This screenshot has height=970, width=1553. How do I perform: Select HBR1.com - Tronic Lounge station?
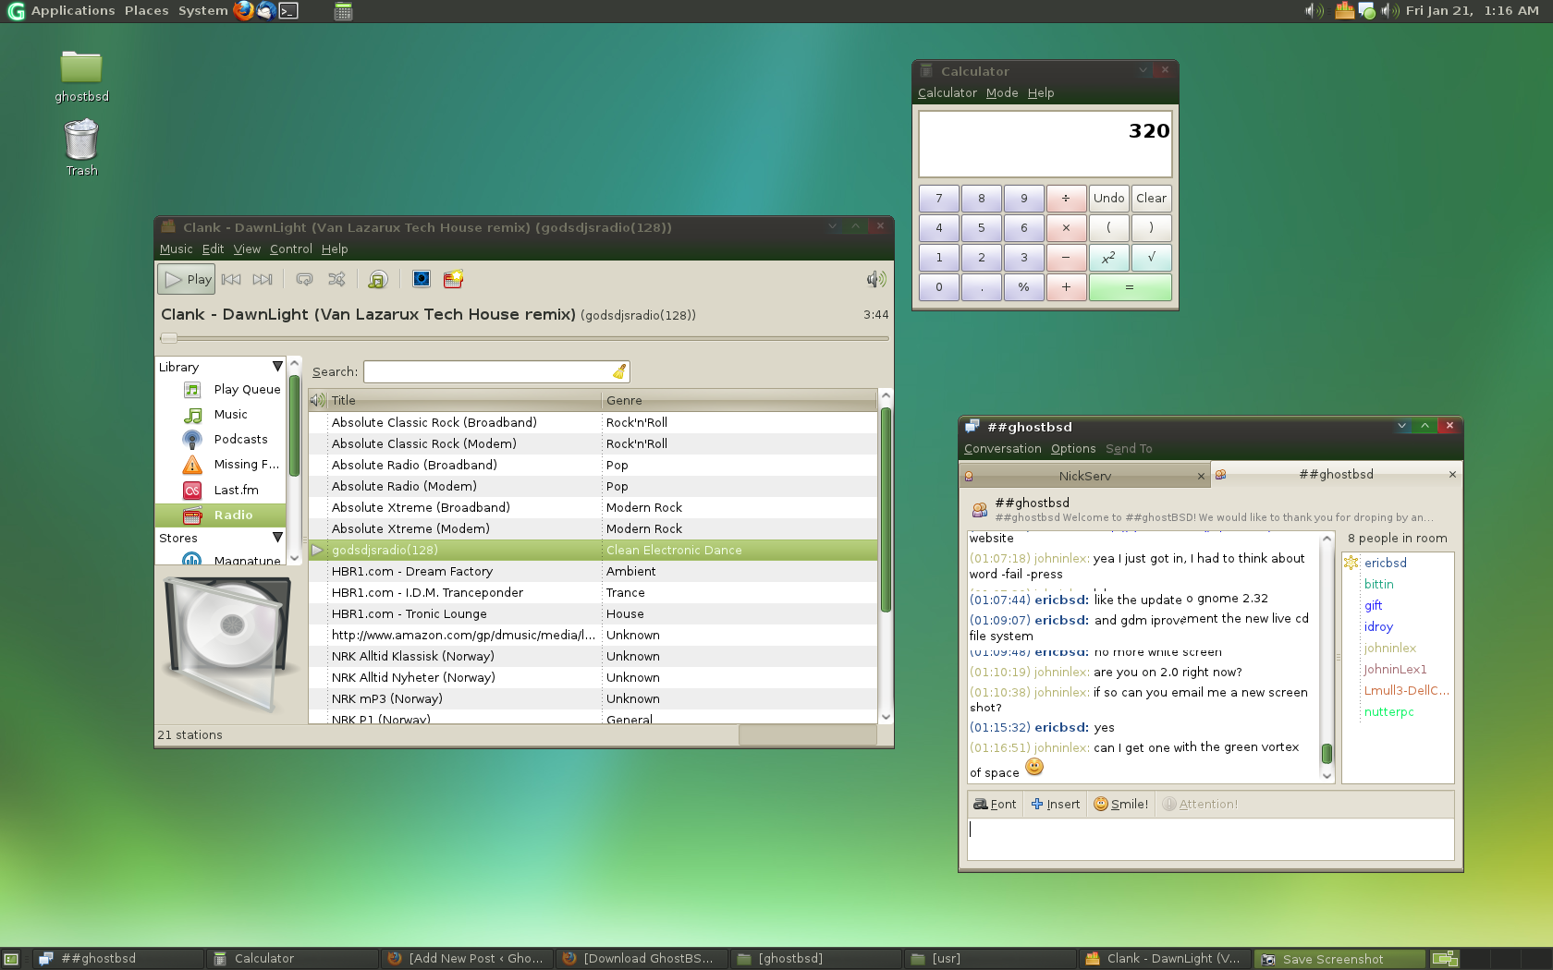click(409, 614)
